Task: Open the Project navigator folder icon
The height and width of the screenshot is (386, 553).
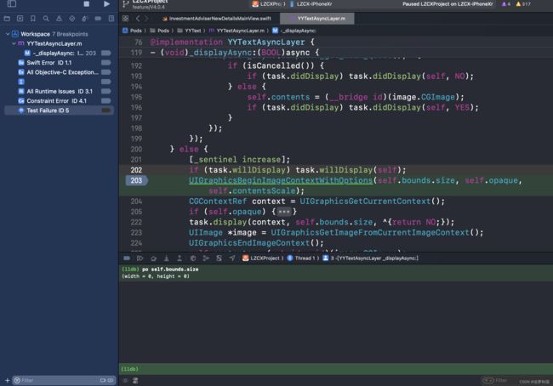Action: (7, 19)
